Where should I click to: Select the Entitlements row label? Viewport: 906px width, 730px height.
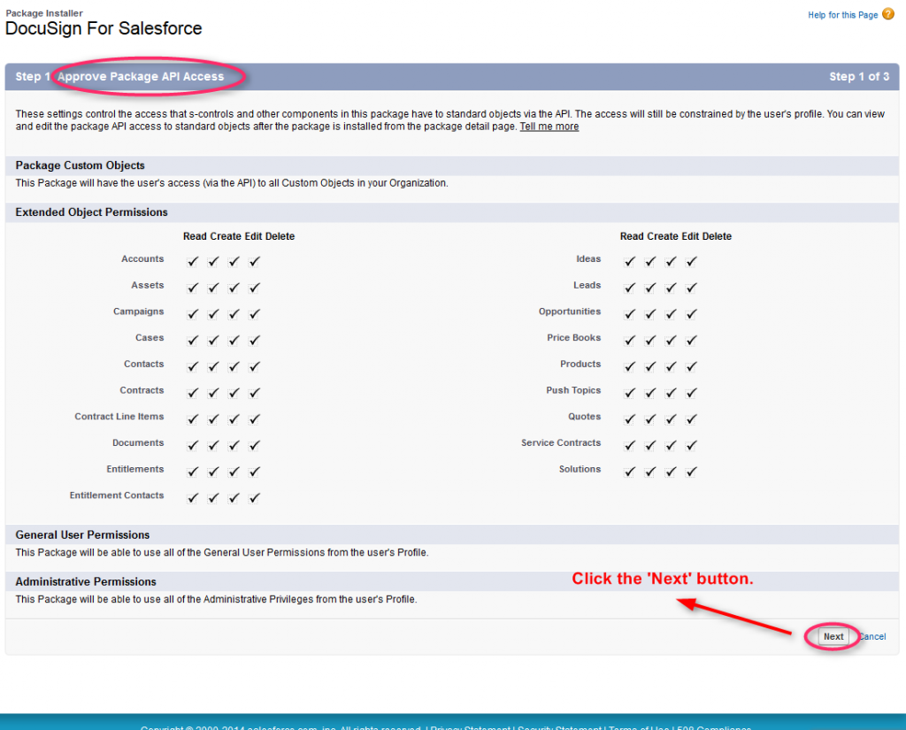point(135,469)
